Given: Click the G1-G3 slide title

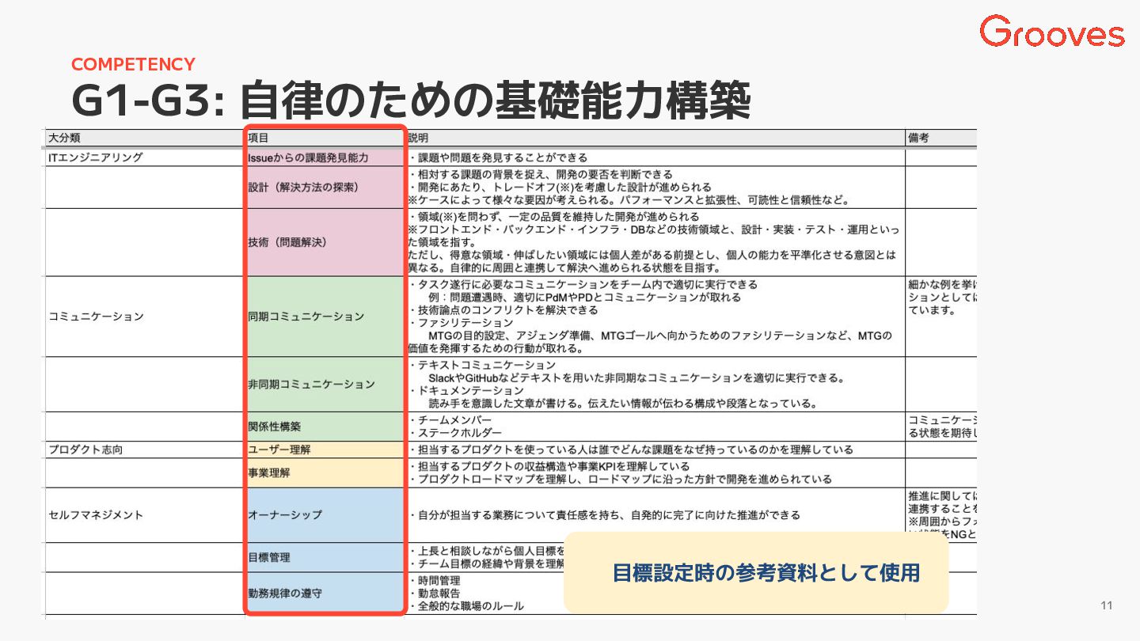Looking at the screenshot, I should click(411, 101).
